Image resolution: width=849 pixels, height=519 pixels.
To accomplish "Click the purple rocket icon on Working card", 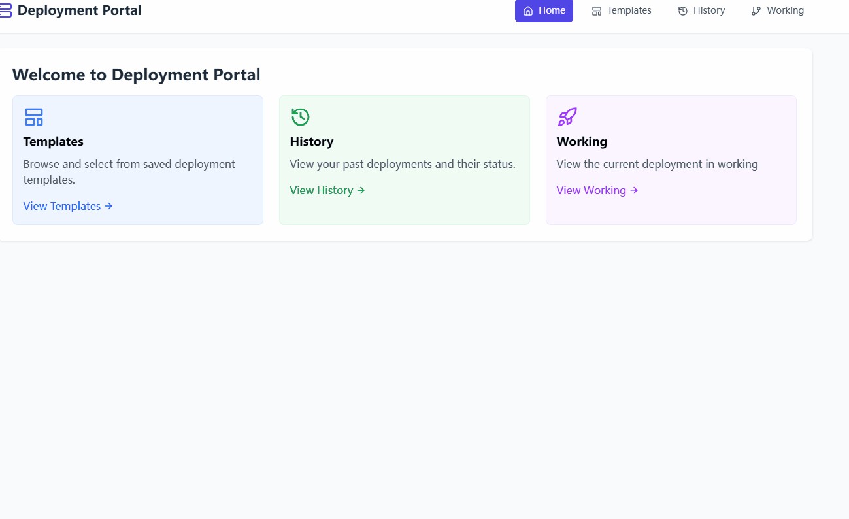I will pyautogui.click(x=567, y=117).
